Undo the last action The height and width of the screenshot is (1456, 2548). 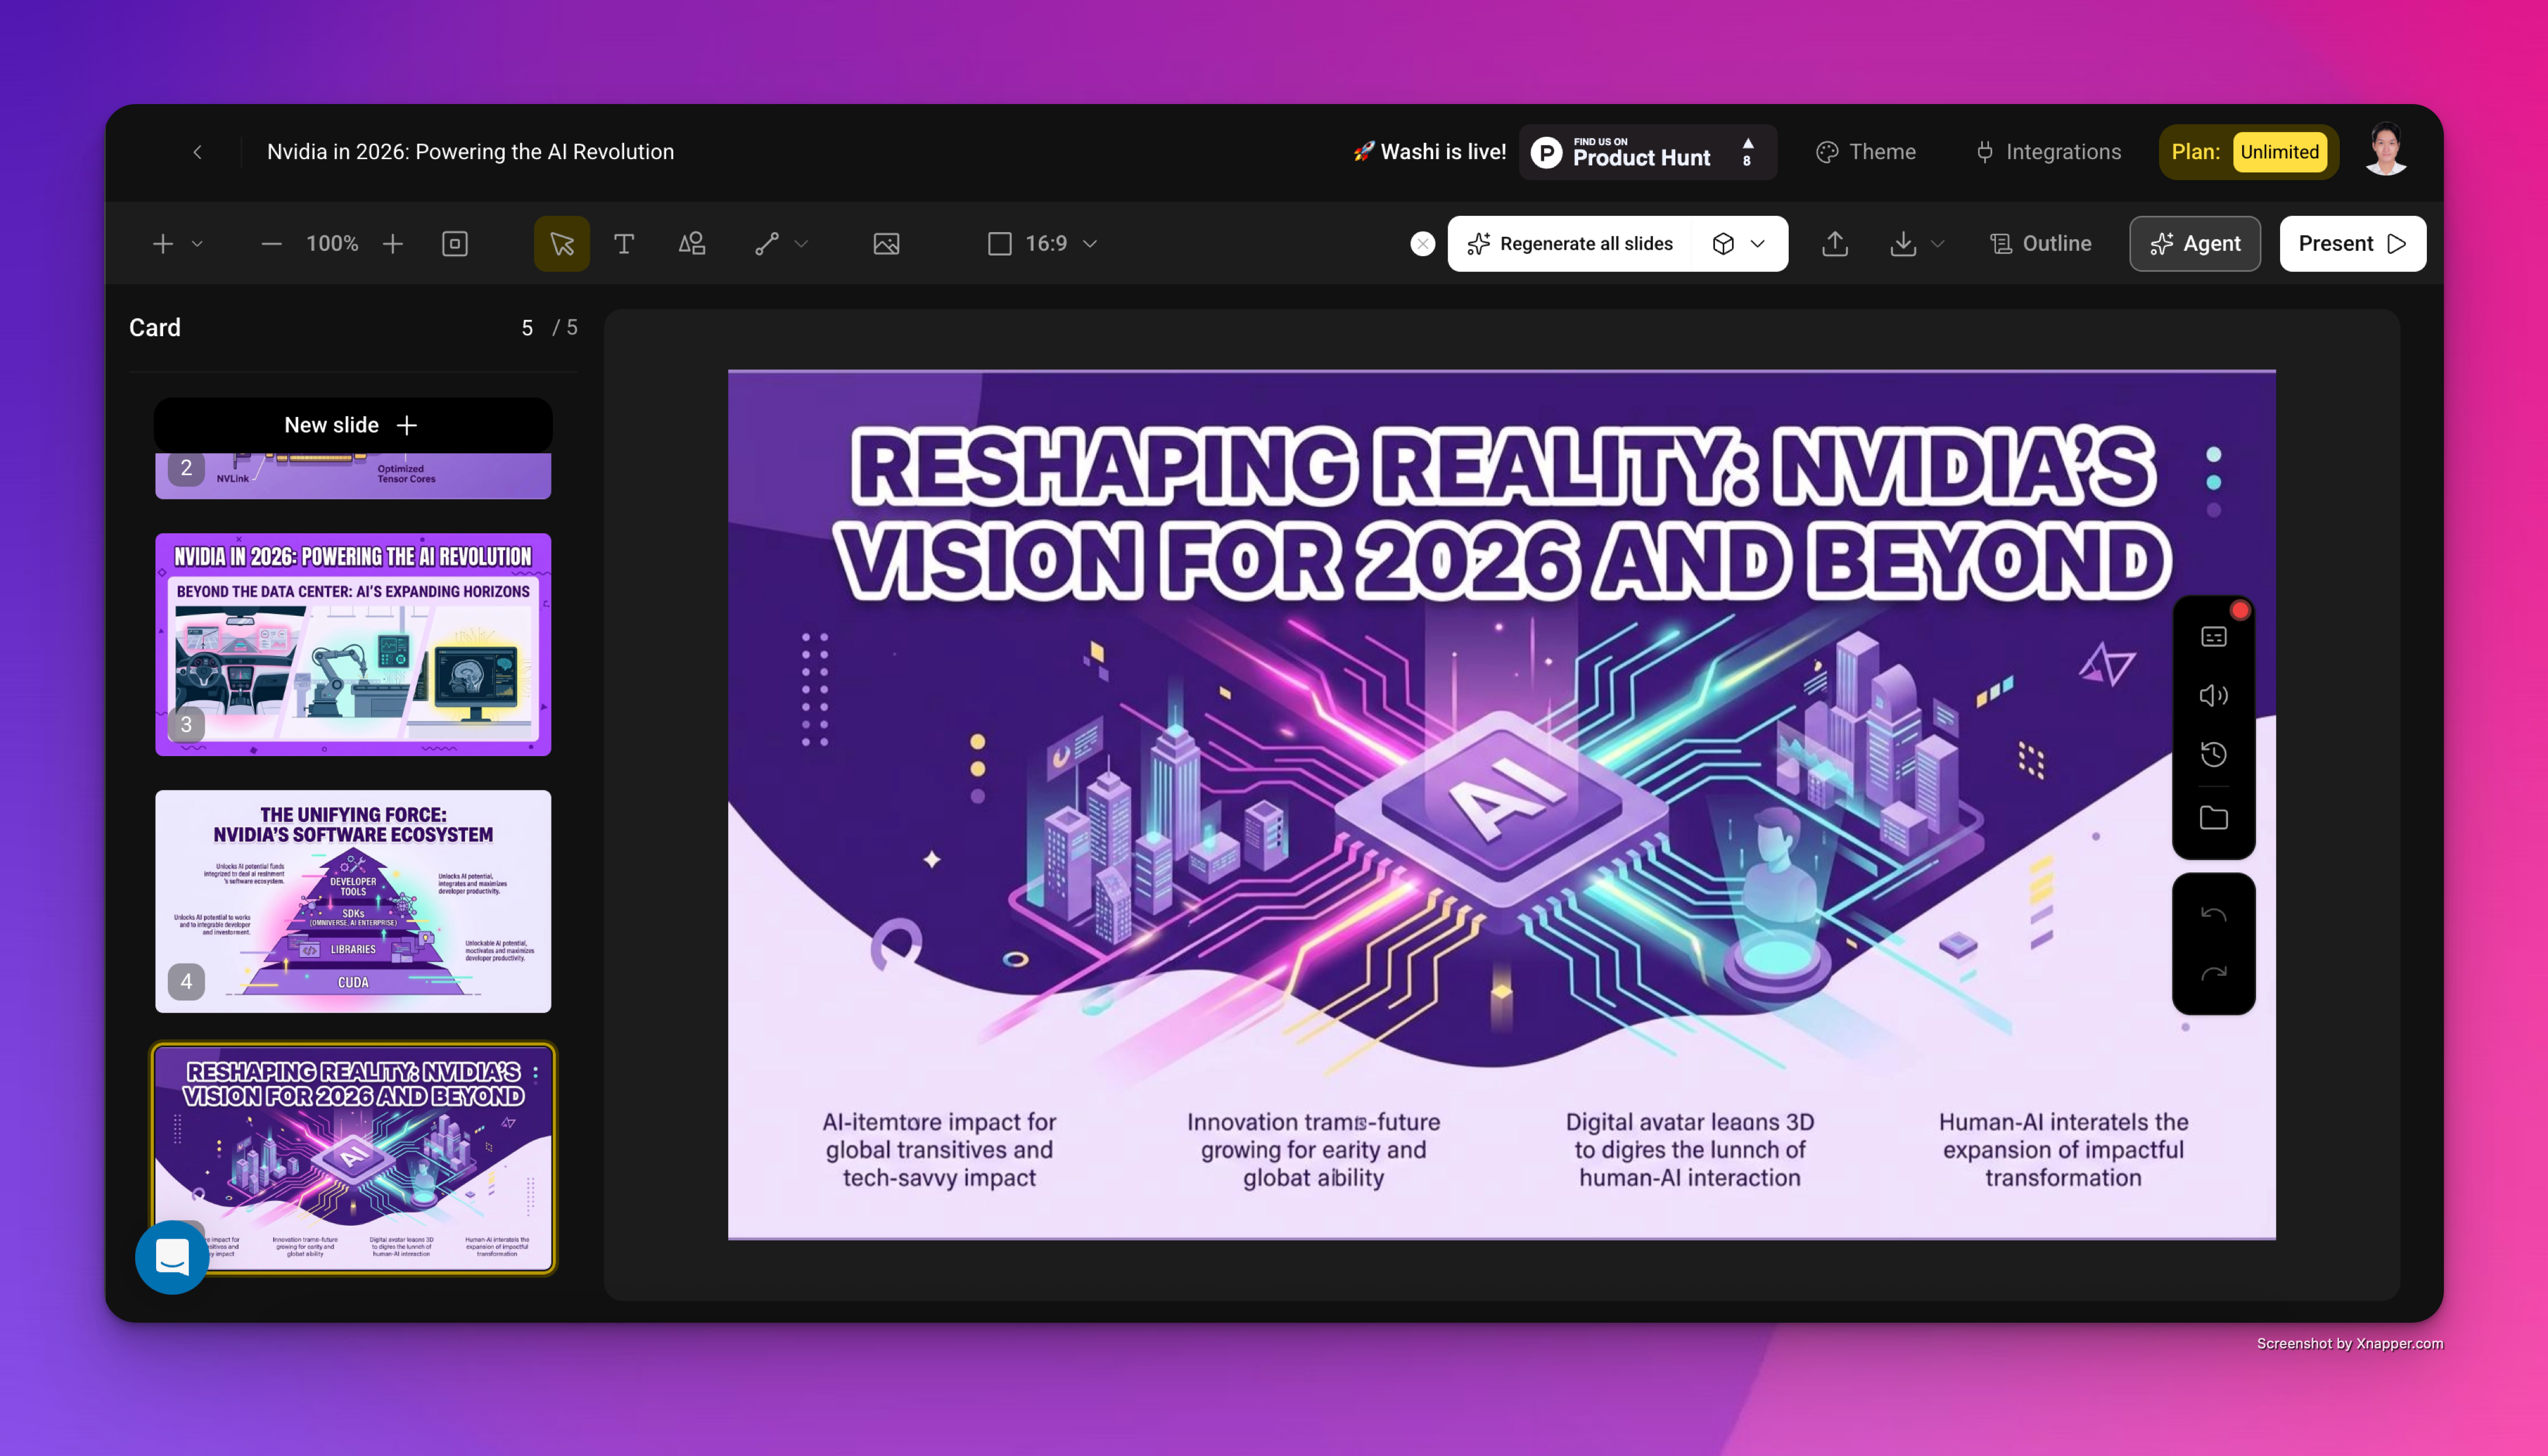pos(2213,914)
